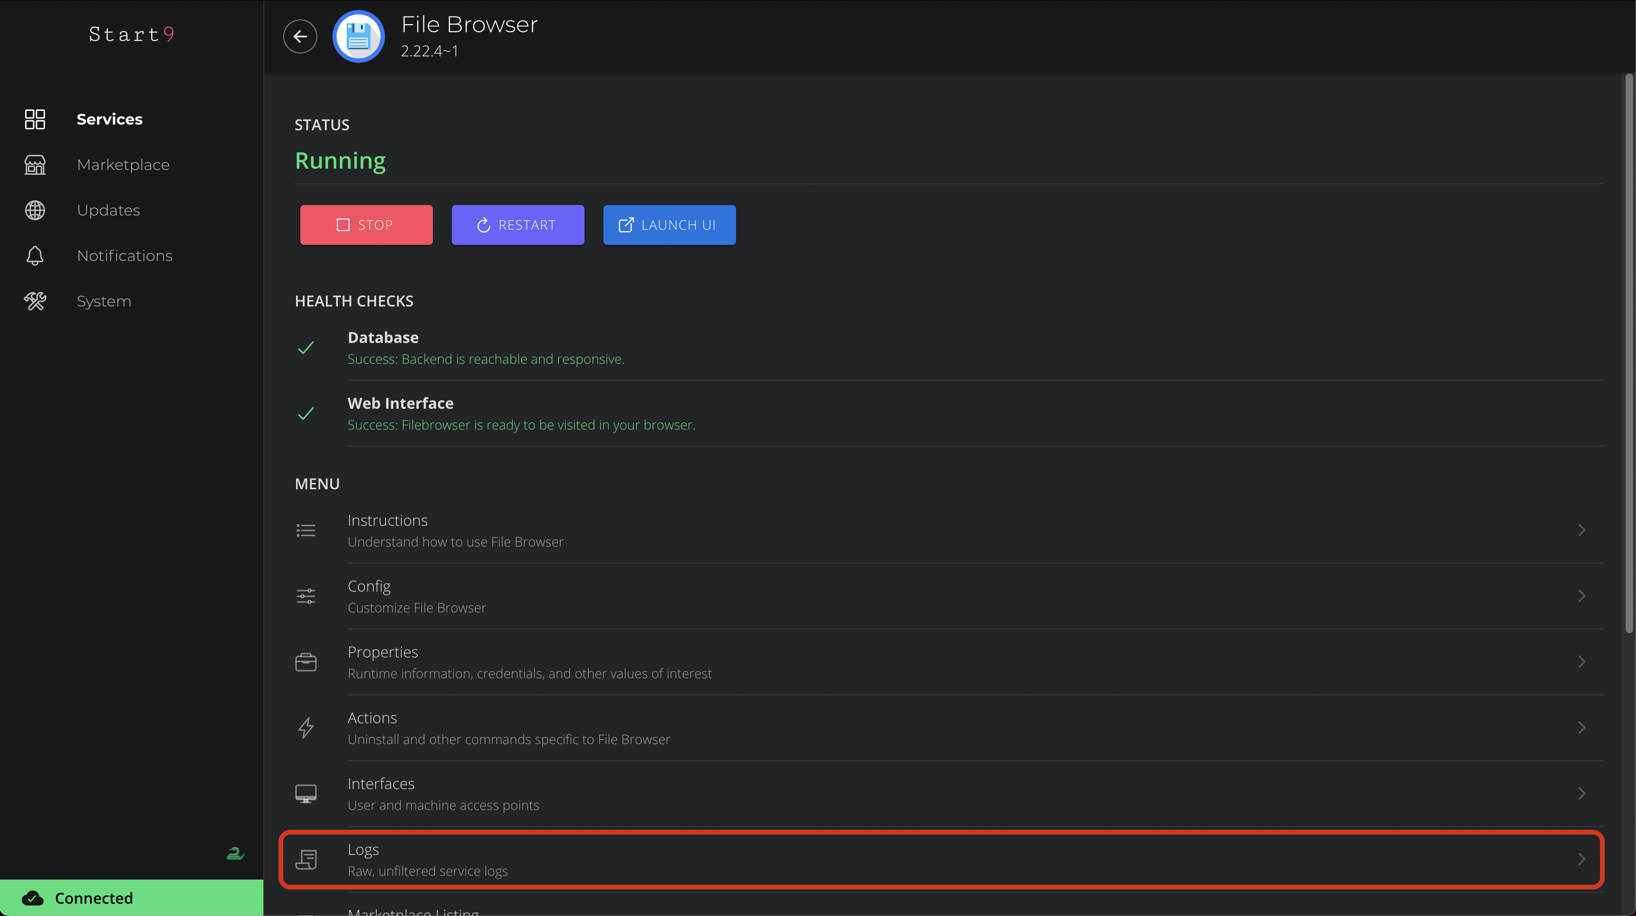Click the System tools icon

point(35,301)
